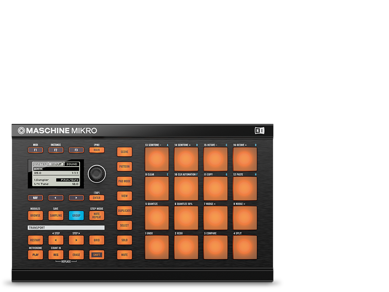Viewport: 389px width, 292px height.
Task: Click the 85.0 value on display
Action: [x=38, y=173]
